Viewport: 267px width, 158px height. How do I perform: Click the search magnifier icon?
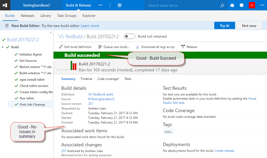coord(222,5)
